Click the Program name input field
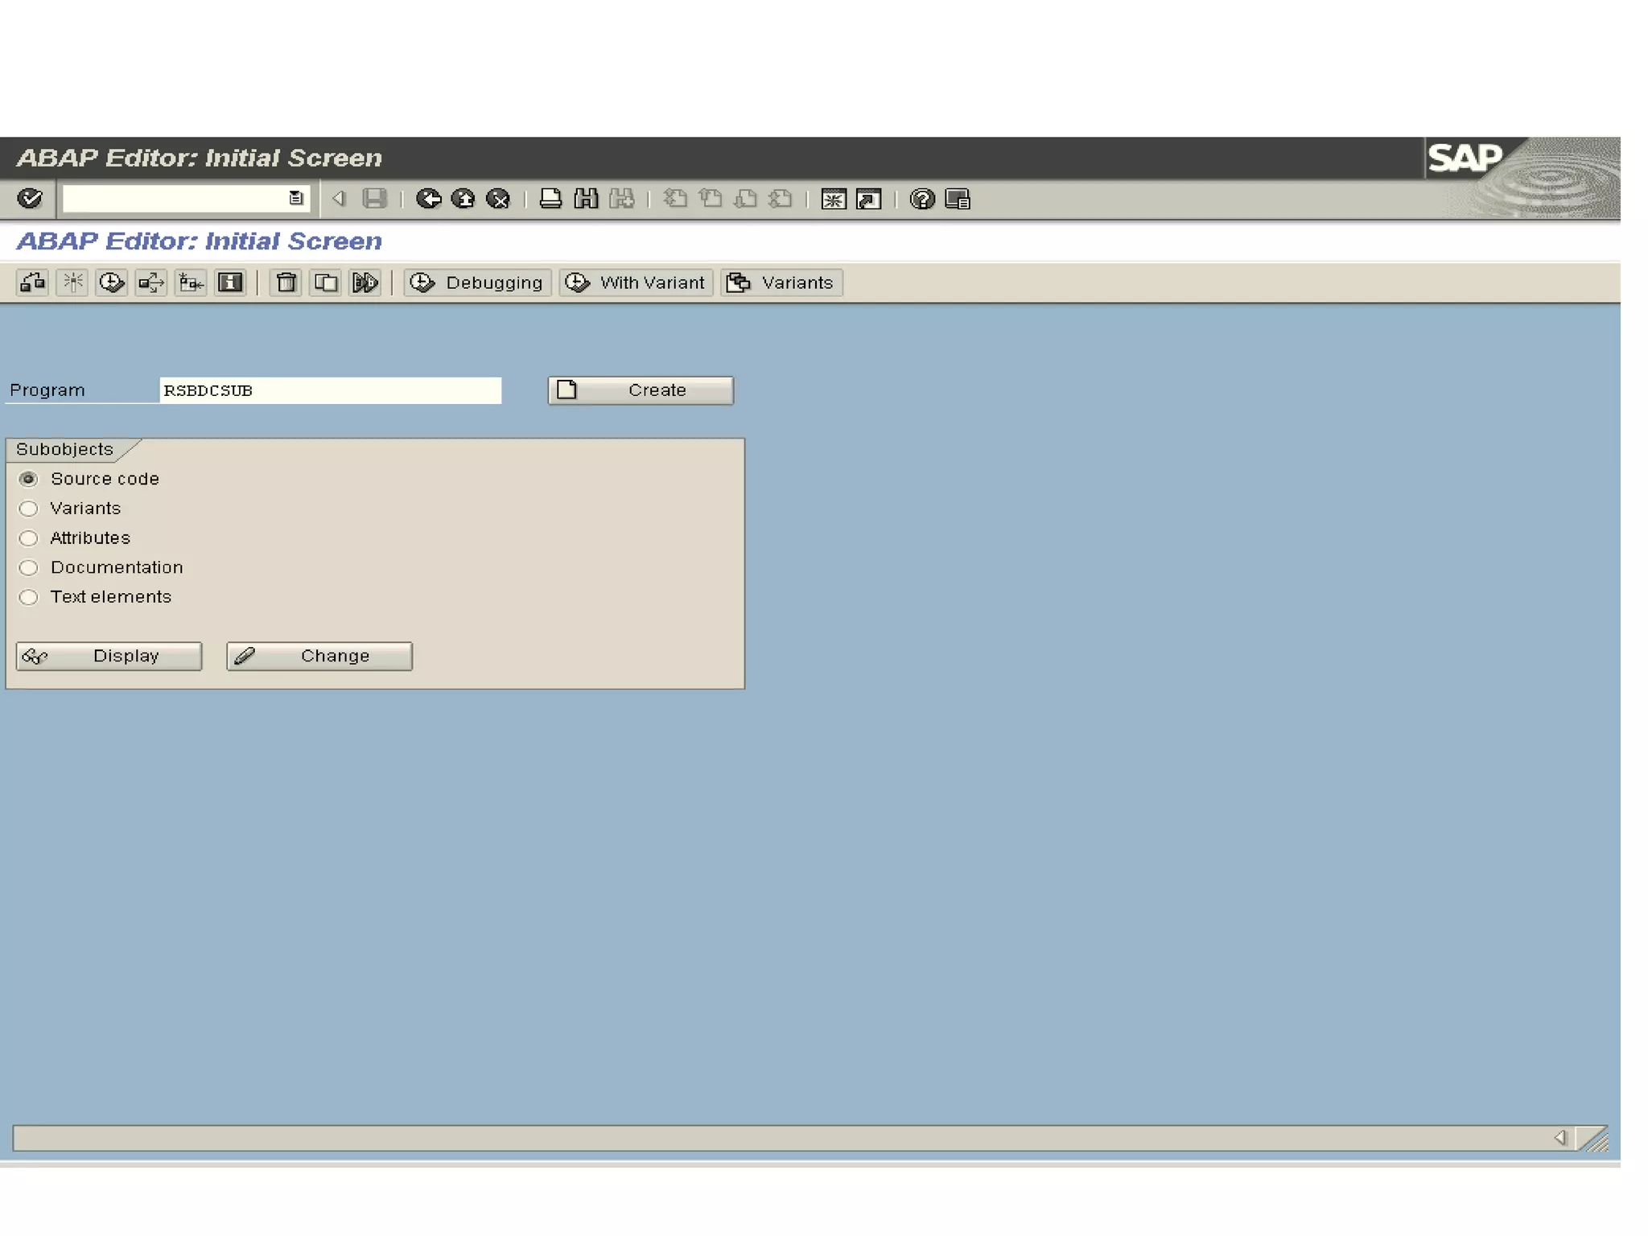The height and width of the screenshot is (1236, 1648). (330, 390)
